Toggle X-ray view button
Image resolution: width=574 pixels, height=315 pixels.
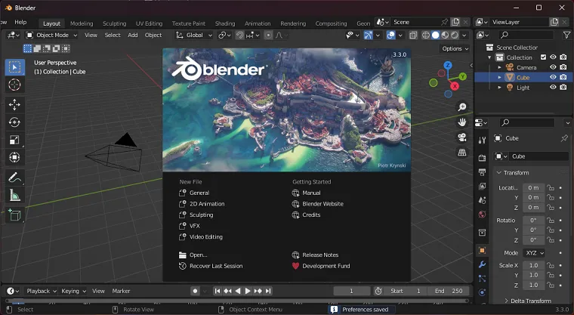point(413,36)
